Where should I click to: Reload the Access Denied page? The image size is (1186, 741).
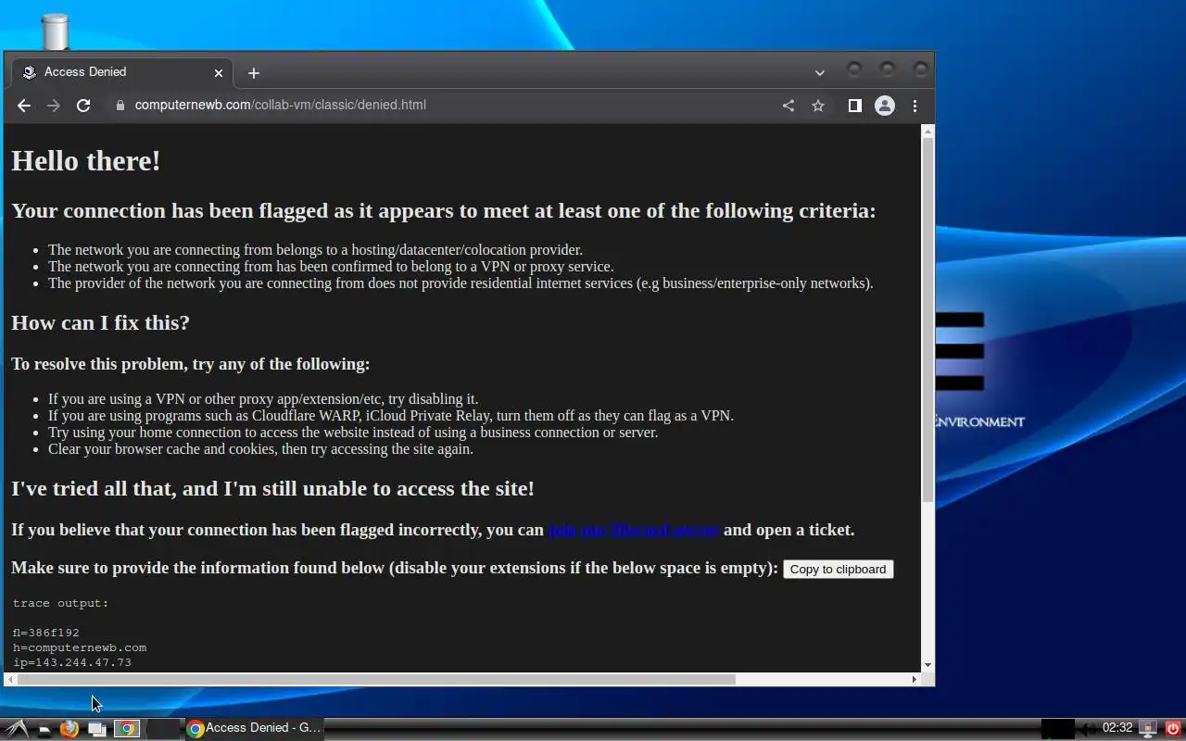pyautogui.click(x=83, y=106)
